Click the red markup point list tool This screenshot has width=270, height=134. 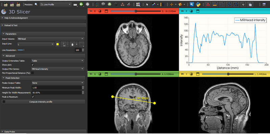(x=208, y=4)
